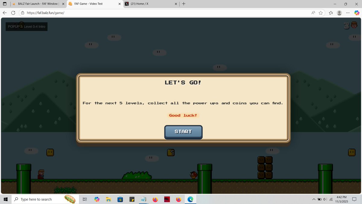This screenshot has width=362, height=204.
Task: Close the BALZ Fair Launch tab
Action: (63, 4)
